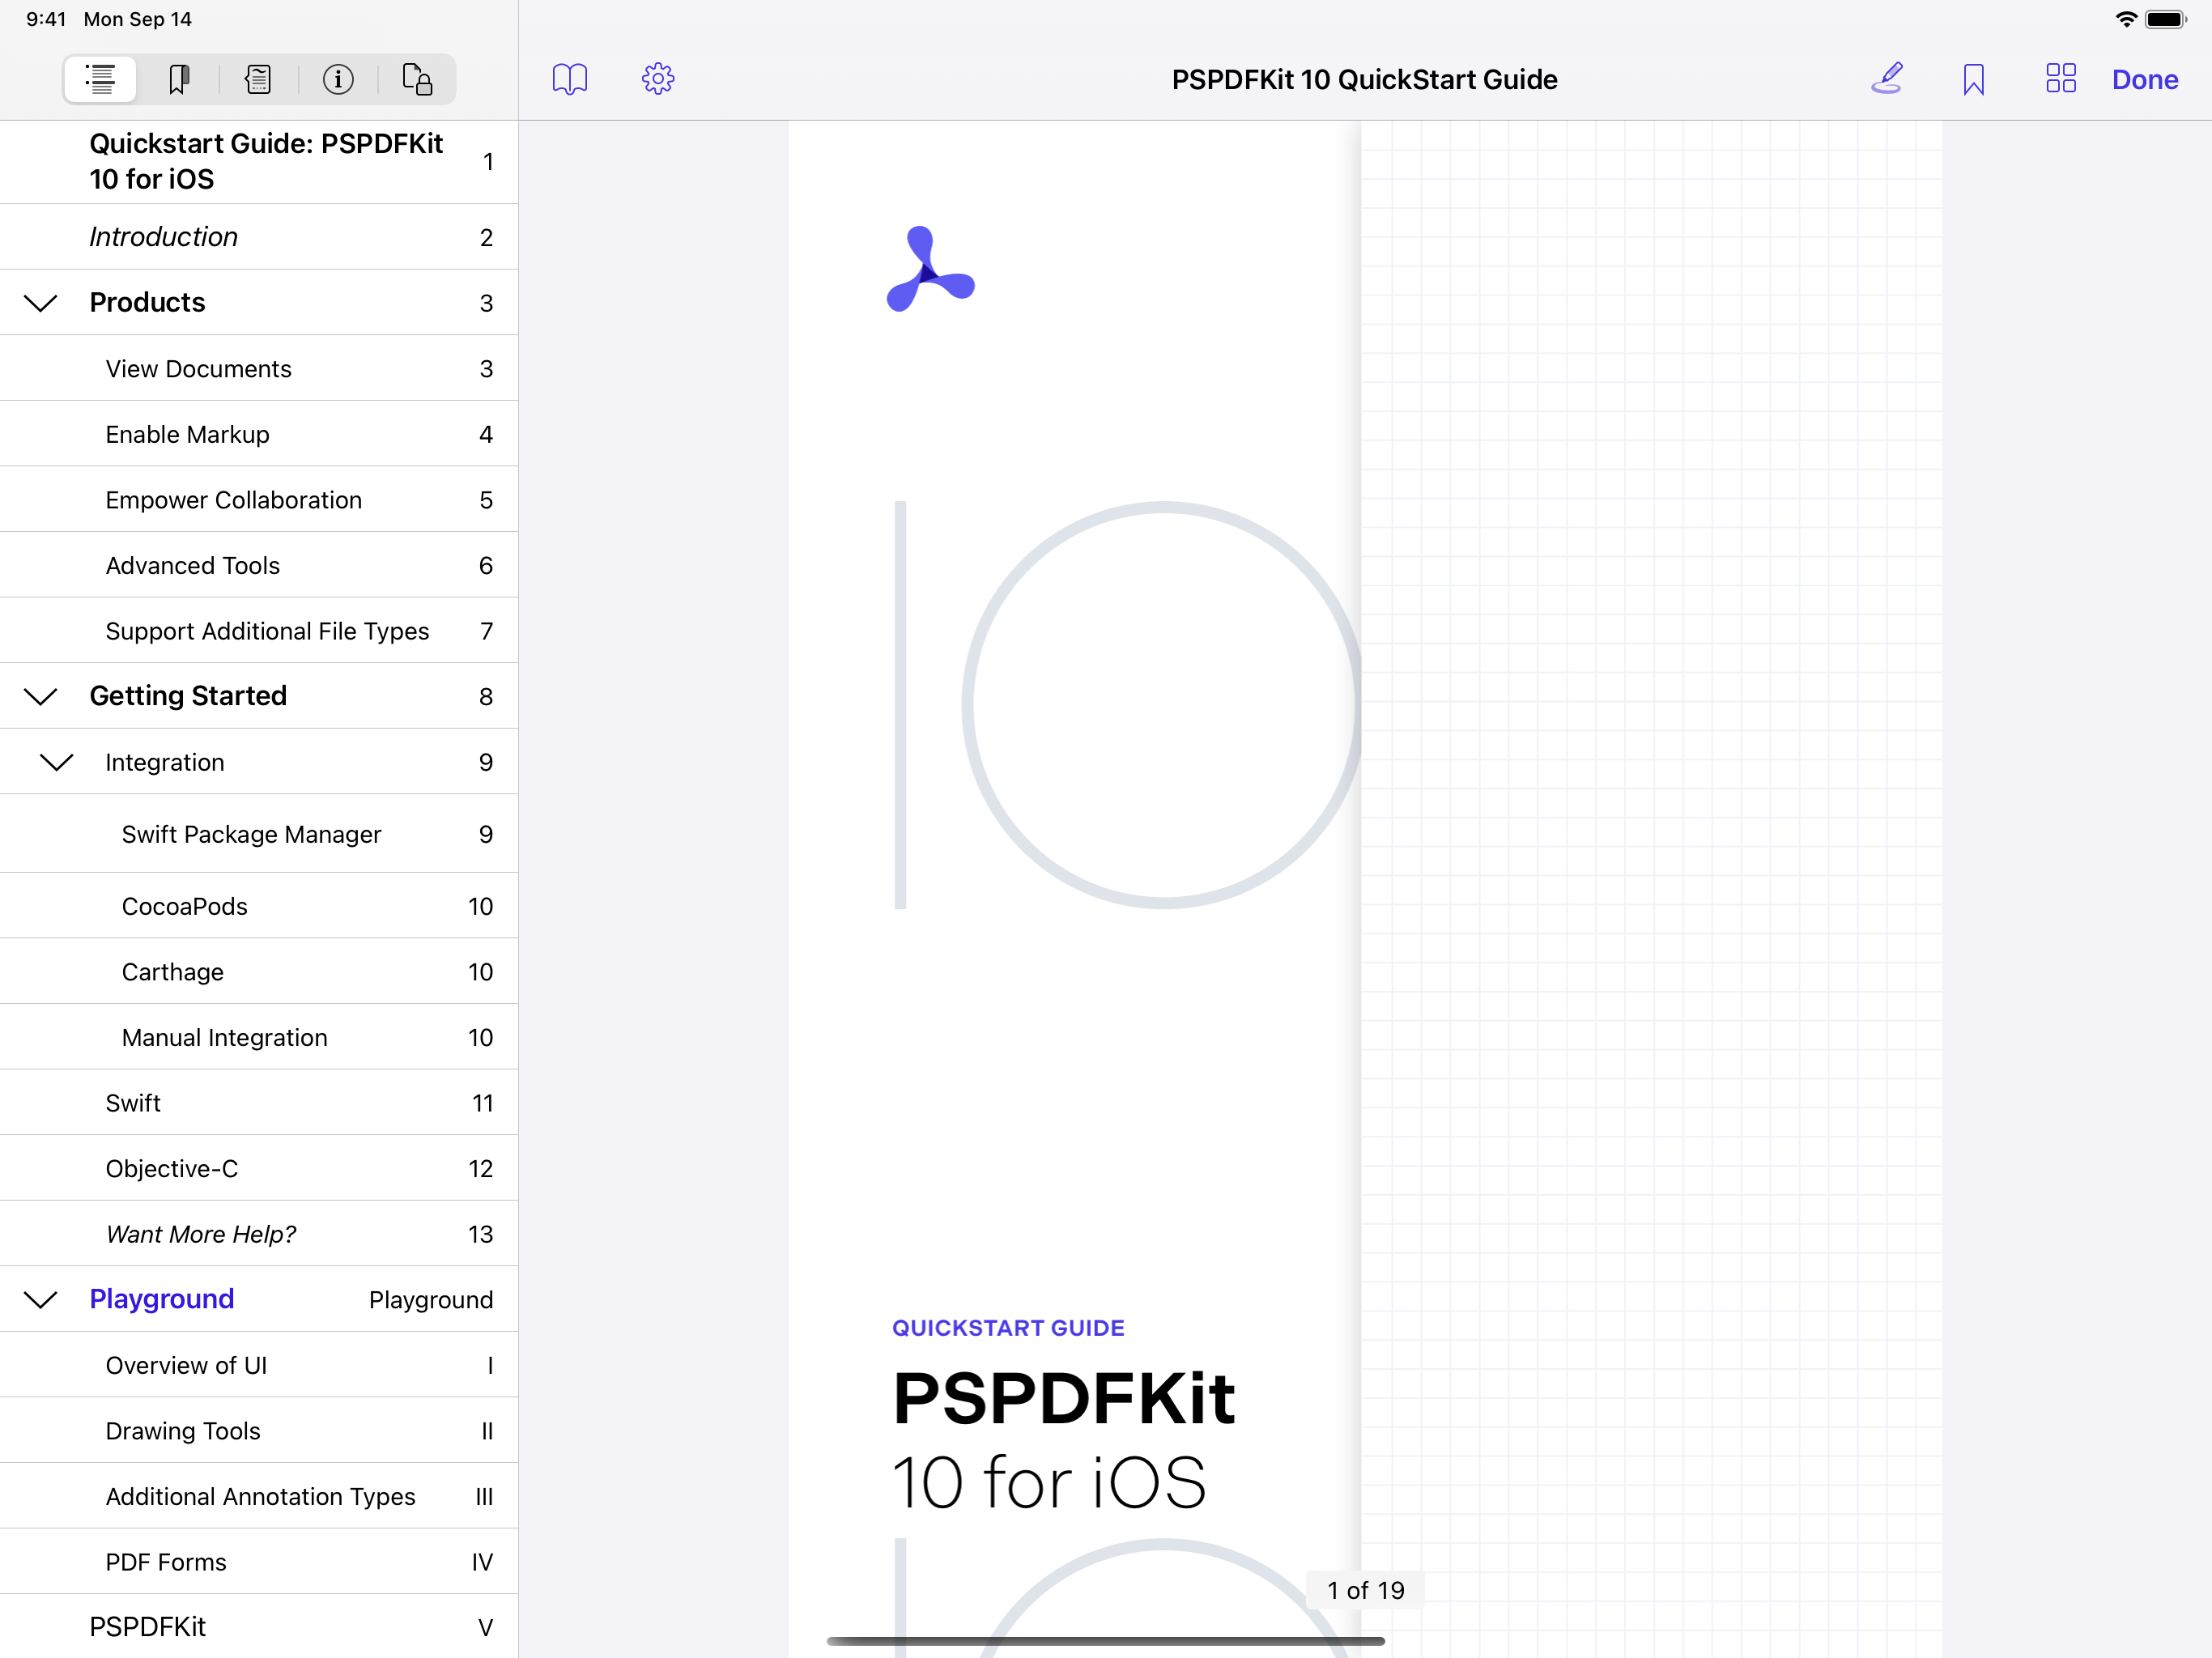2212x1658 pixels.
Task: Tap the Done button
Action: (2144, 79)
